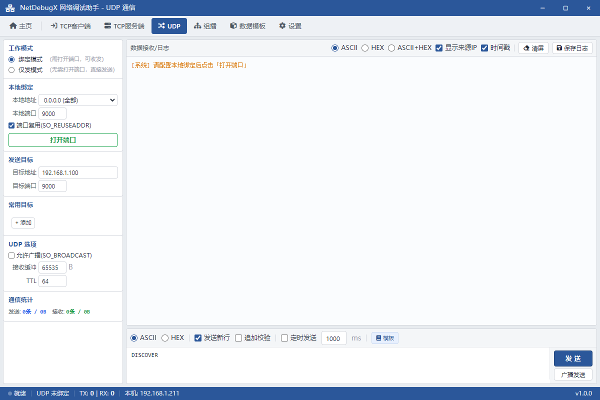Viewport: 600px width, 400px height.
Task: Select HEX display mode in log header
Action: [365, 48]
